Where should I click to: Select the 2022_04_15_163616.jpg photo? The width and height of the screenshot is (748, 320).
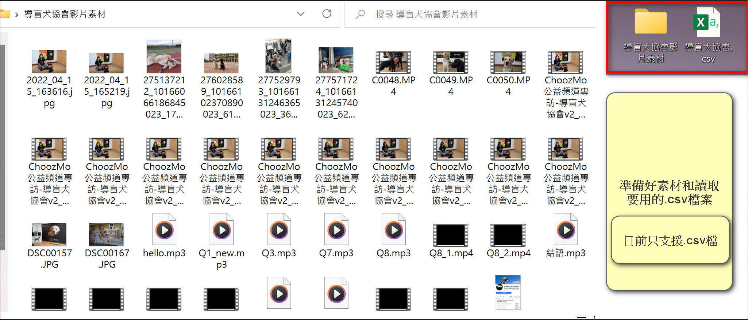coord(49,62)
